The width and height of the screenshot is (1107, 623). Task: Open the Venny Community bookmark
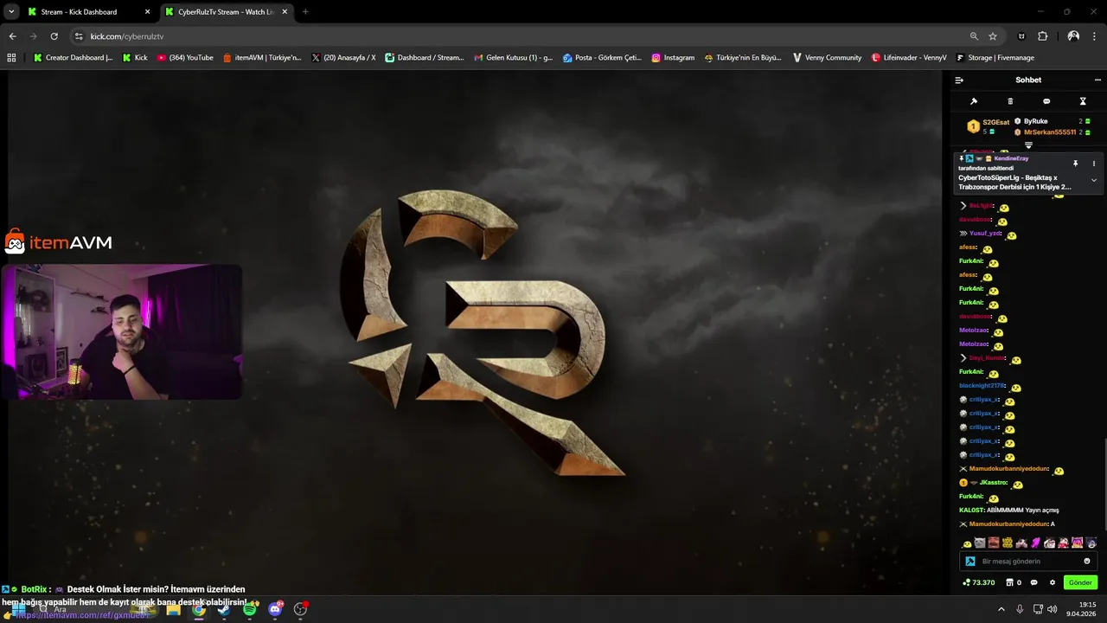click(827, 58)
